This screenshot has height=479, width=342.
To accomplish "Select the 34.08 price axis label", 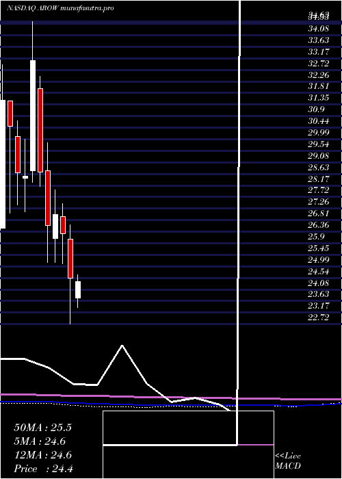I will (319, 29).
